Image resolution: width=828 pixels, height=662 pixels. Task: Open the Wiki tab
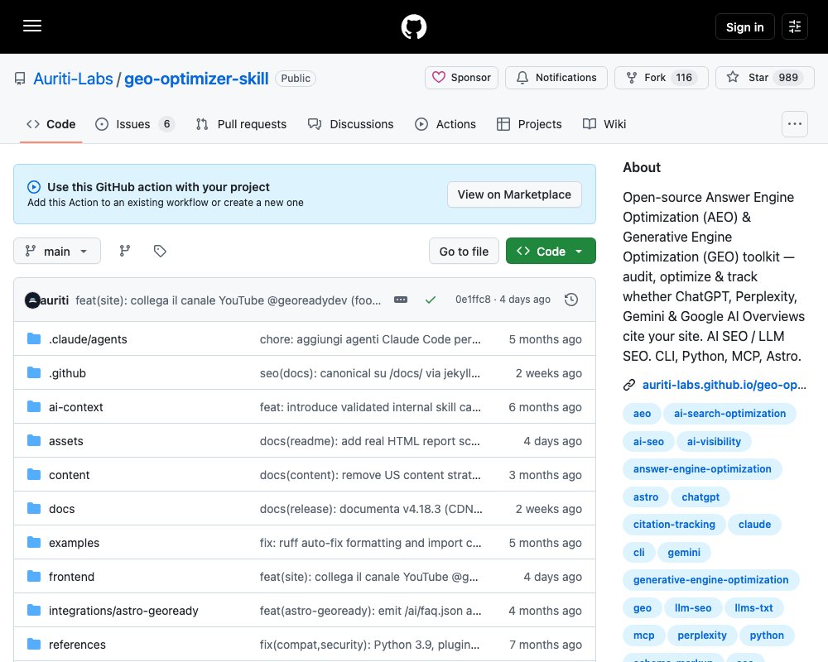[x=604, y=124]
